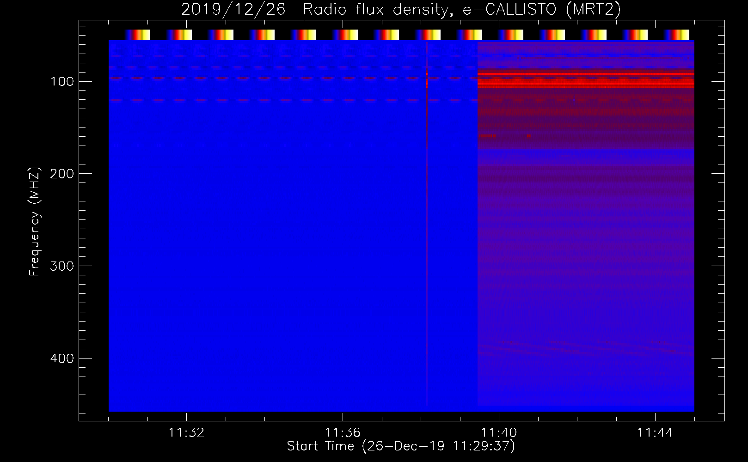Click the "200" frequency tick label
This screenshot has height=462, width=748.
[62, 174]
